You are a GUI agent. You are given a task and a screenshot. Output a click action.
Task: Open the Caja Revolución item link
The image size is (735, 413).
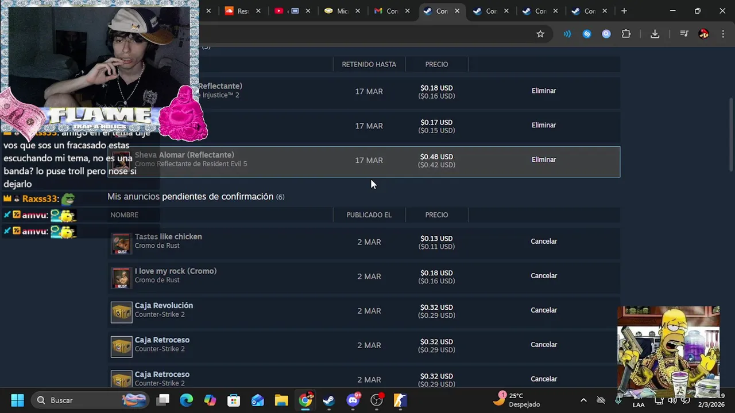164,305
